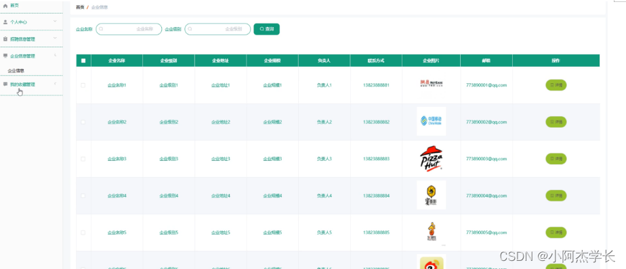The height and width of the screenshot is (269, 626).
Task: Go to 首页 via the breadcrumb
Action: pyautogui.click(x=80, y=7)
